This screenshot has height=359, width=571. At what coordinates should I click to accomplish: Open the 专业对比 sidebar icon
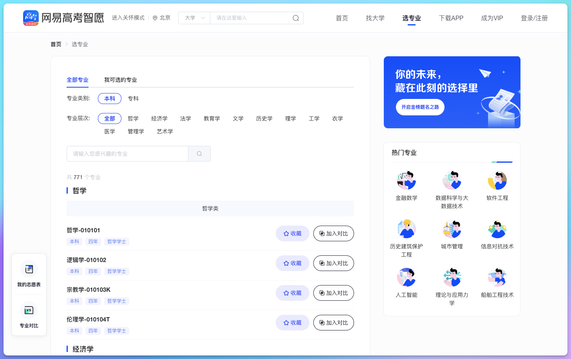click(x=29, y=310)
